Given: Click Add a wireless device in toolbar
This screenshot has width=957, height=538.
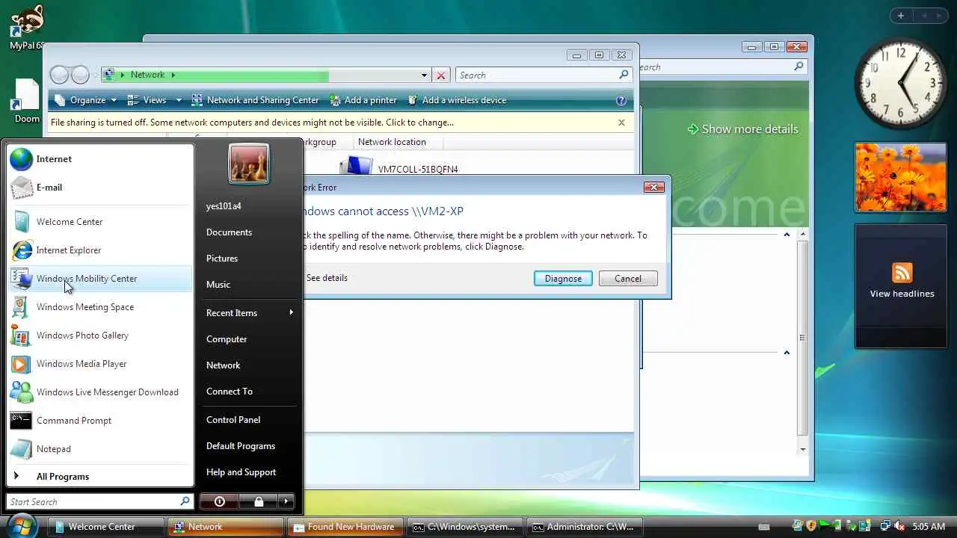Looking at the screenshot, I should point(457,100).
